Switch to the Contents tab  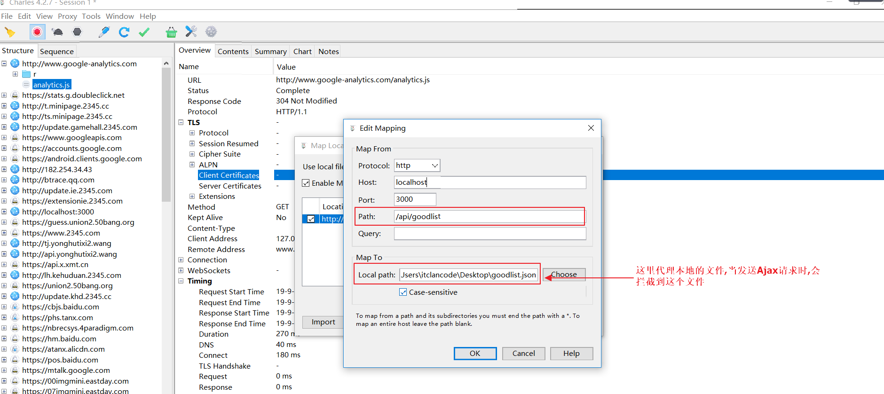[x=233, y=51]
